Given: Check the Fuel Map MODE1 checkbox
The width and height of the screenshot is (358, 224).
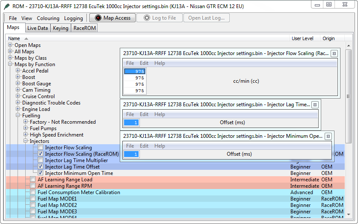Looking at the screenshot, I should [x=33, y=199].
